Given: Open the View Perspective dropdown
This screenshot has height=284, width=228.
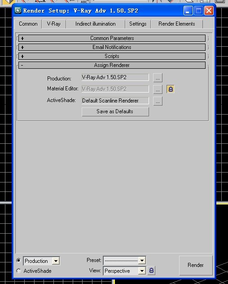Looking at the screenshot, I should [124, 271].
